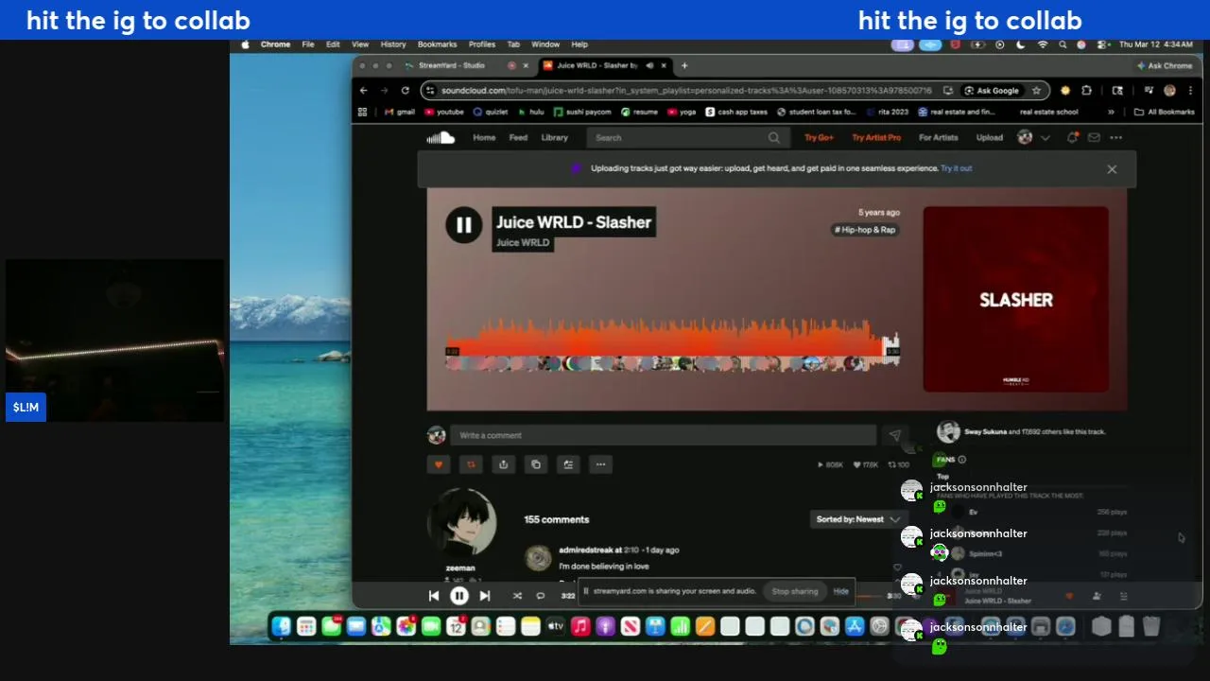Open the messages envelope icon
This screenshot has width=1210, height=681.
click(1094, 138)
